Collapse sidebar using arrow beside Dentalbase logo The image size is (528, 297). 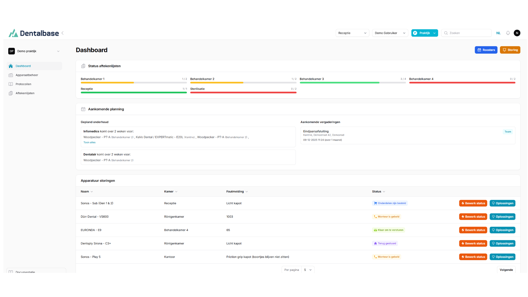[63, 33]
